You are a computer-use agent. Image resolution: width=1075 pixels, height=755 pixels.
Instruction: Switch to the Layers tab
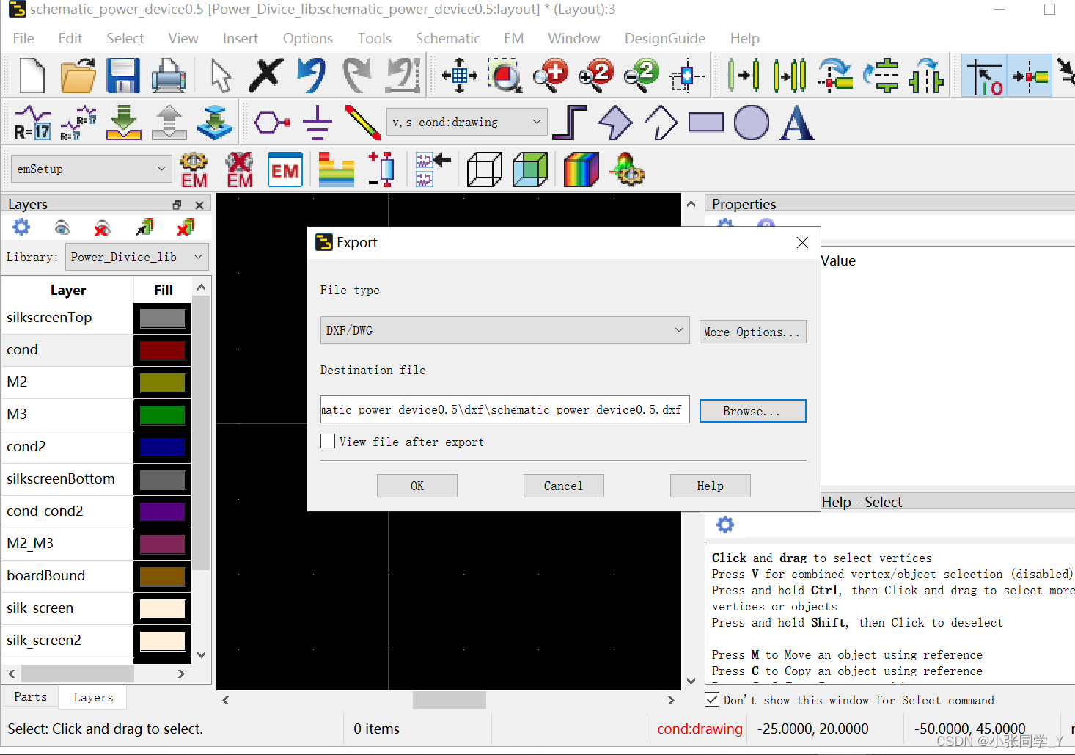tap(93, 697)
